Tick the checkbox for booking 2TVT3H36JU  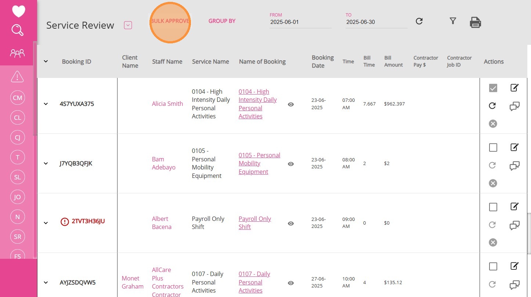click(x=493, y=207)
